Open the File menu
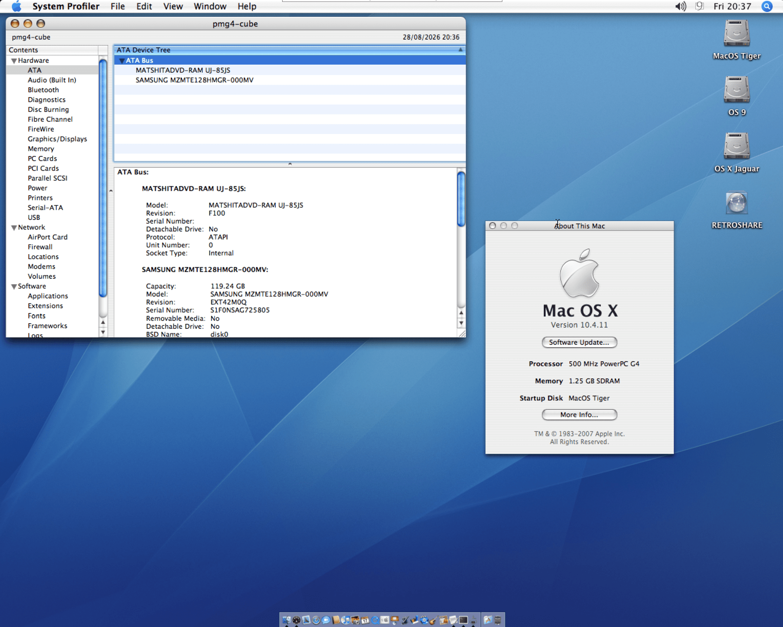783x627 pixels. point(118,6)
